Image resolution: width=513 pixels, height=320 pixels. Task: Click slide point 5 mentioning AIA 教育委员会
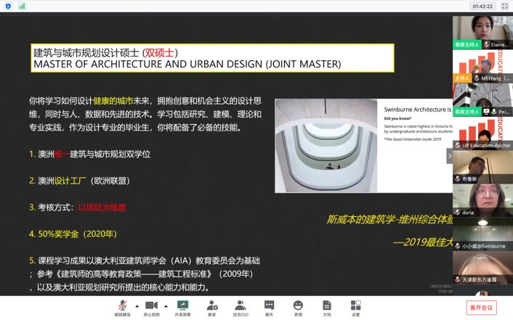click(x=145, y=274)
